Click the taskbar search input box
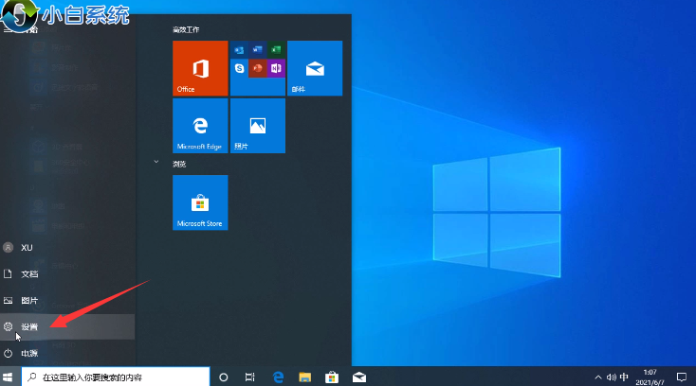The height and width of the screenshot is (386, 696). (114, 377)
